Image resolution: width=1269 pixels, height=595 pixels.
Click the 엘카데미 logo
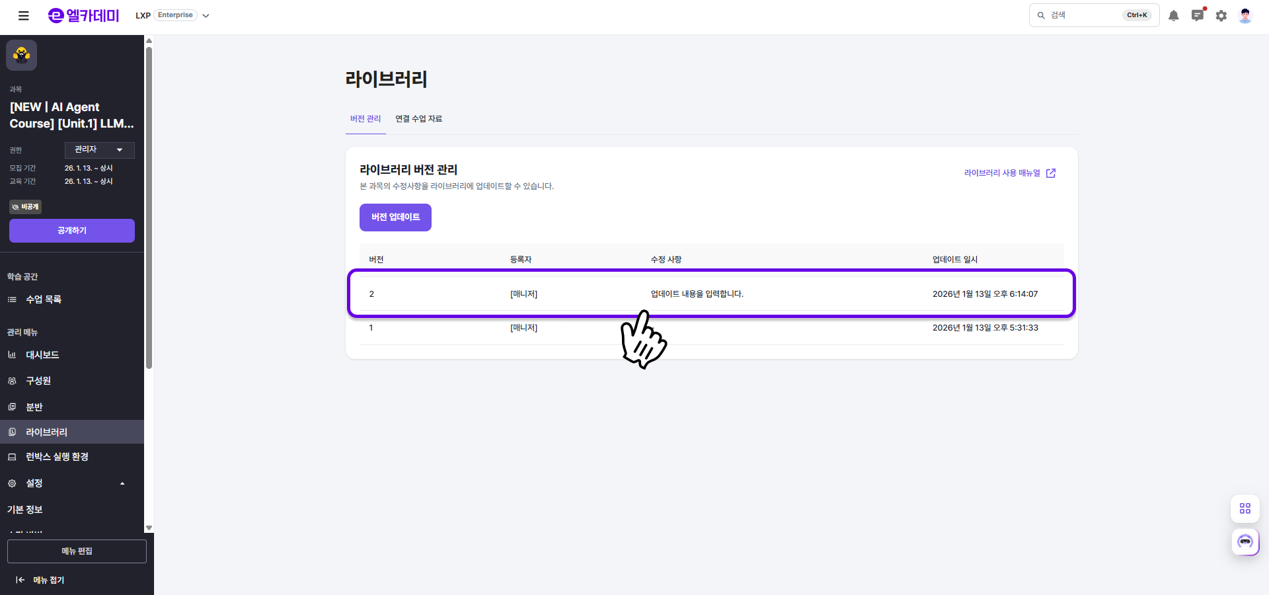(84, 16)
